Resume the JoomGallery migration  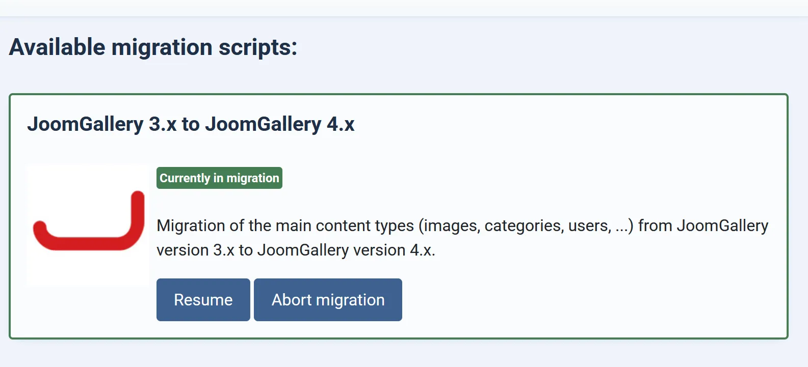(x=203, y=300)
